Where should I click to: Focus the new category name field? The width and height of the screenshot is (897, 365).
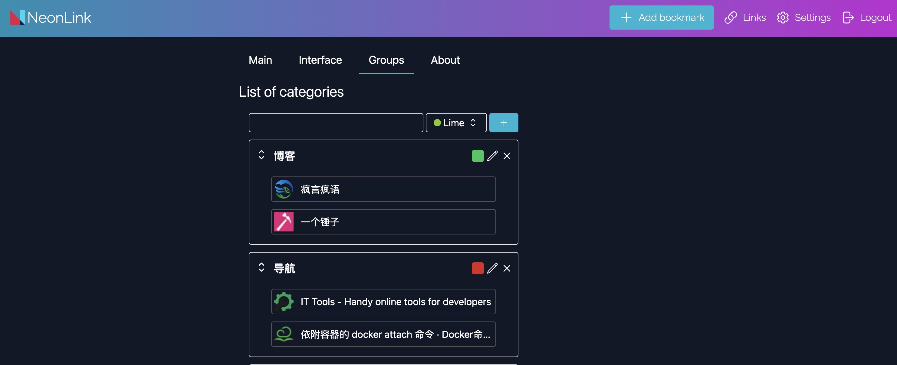click(336, 123)
